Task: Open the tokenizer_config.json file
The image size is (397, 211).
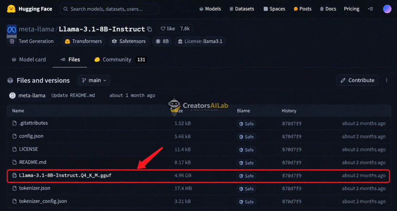Action: (43, 201)
